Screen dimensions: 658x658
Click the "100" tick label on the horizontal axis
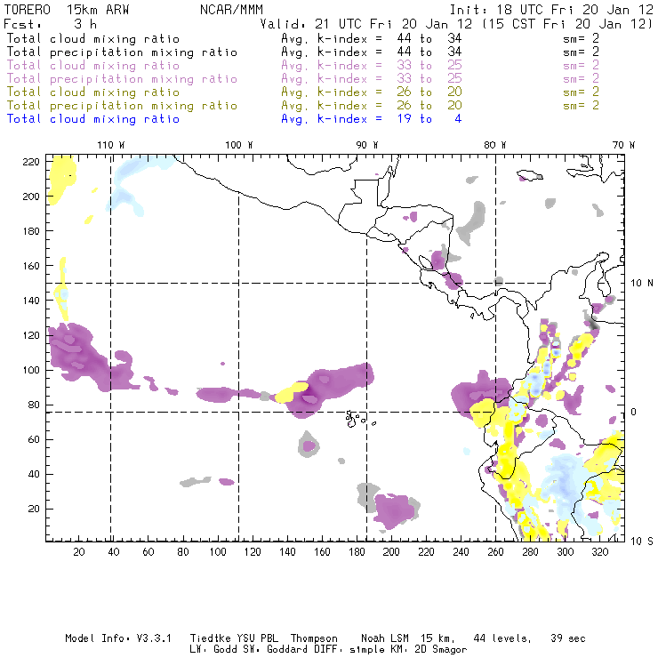pos(218,552)
